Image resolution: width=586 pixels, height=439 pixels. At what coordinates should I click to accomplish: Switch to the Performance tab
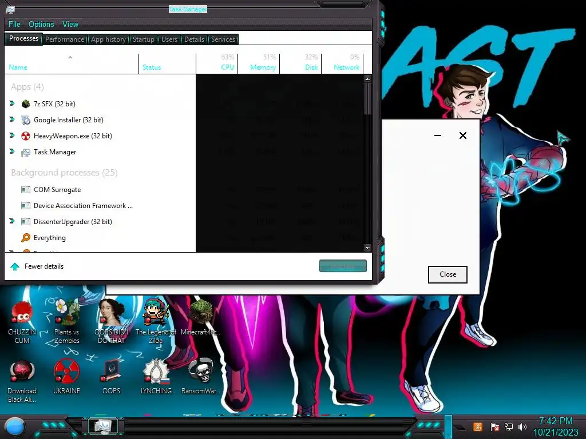tap(65, 39)
